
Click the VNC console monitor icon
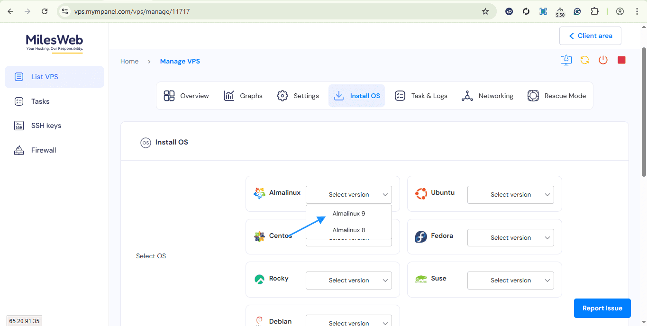(566, 60)
